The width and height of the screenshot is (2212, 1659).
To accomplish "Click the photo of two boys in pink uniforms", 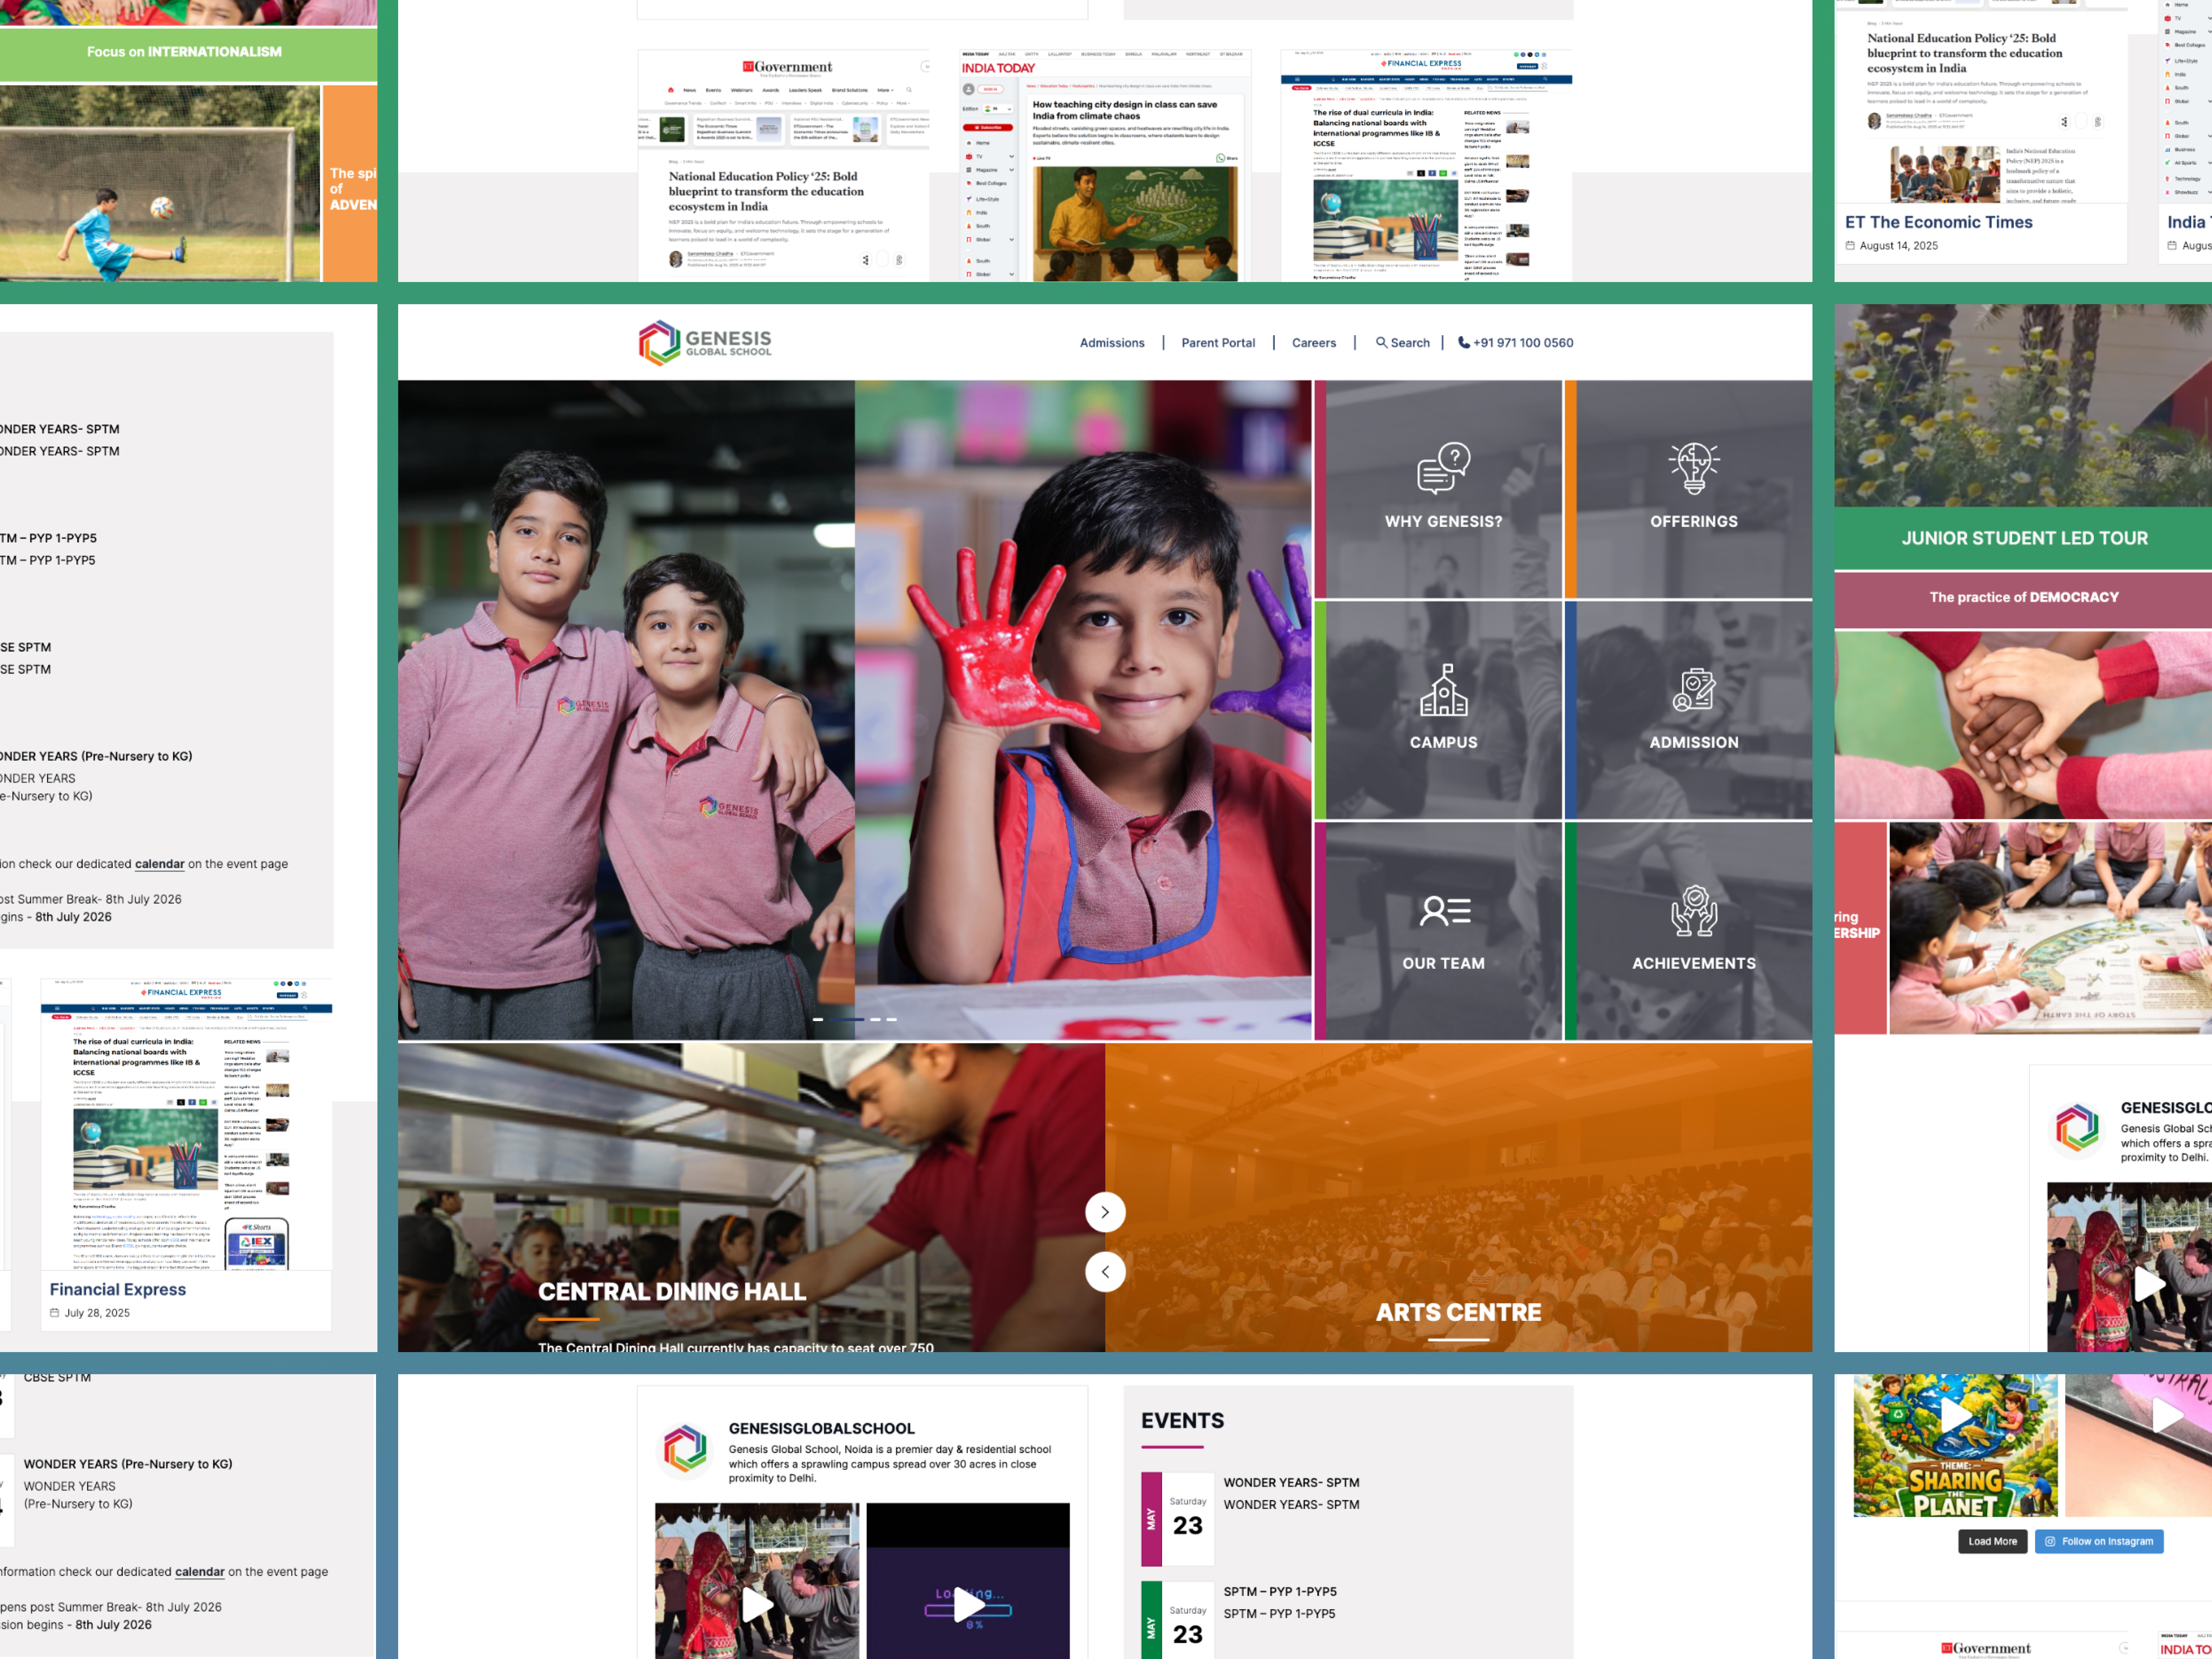I will [626, 710].
